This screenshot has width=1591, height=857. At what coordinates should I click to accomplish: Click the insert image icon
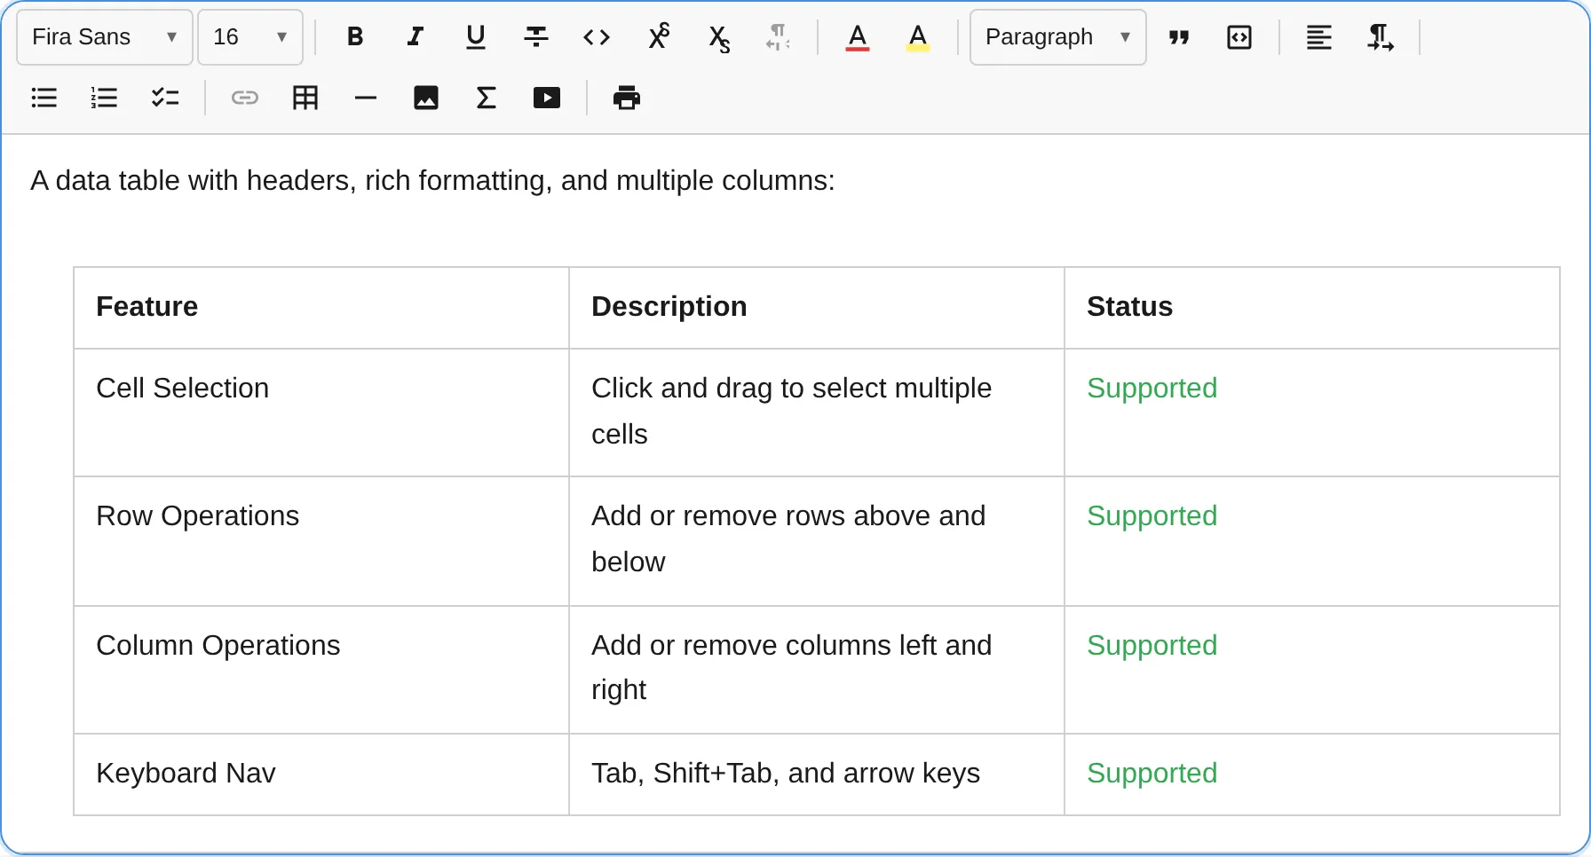[426, 98]
